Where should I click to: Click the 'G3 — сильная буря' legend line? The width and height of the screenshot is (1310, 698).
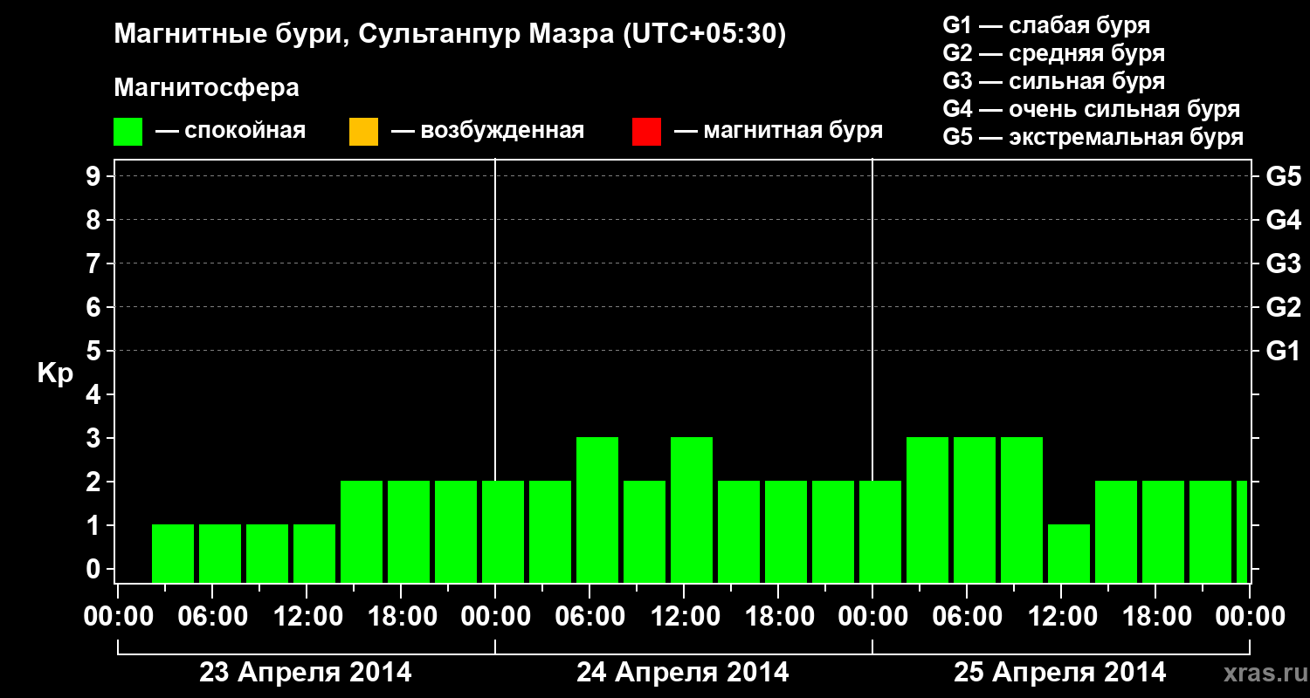[x=1054, y=81]
